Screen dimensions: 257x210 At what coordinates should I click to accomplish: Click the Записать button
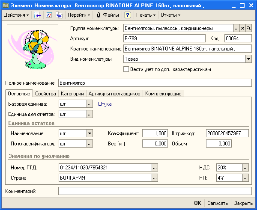tap(218, 203)
